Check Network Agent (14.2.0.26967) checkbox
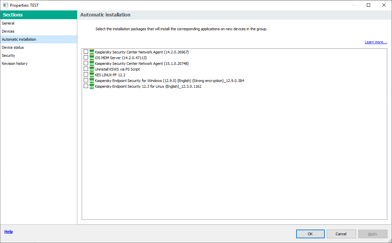This screenshot has width=392, height=243. [86, 51]
